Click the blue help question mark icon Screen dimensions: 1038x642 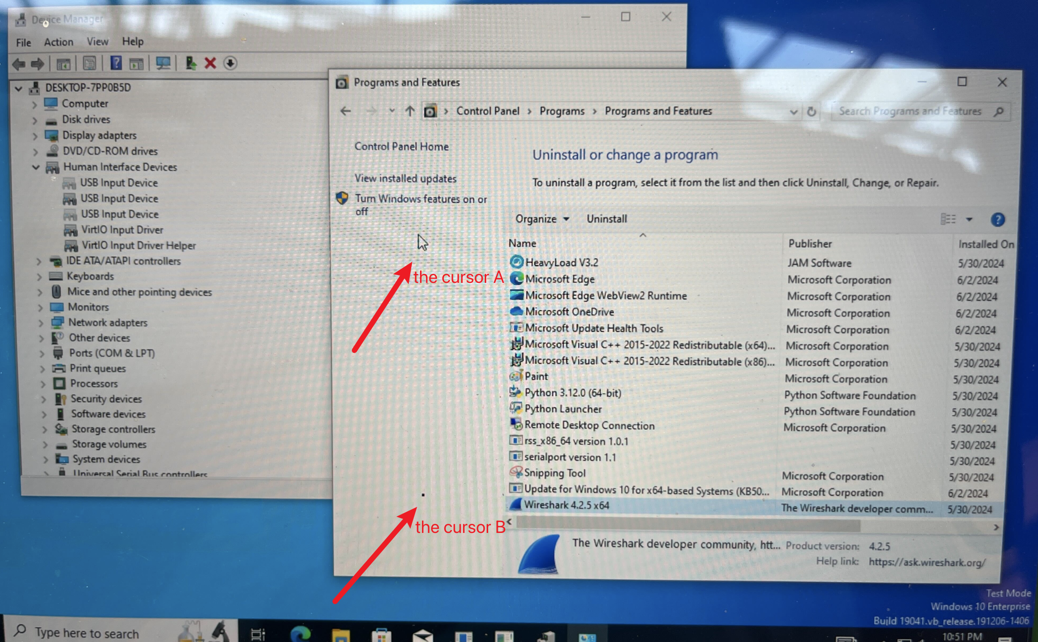997,220
